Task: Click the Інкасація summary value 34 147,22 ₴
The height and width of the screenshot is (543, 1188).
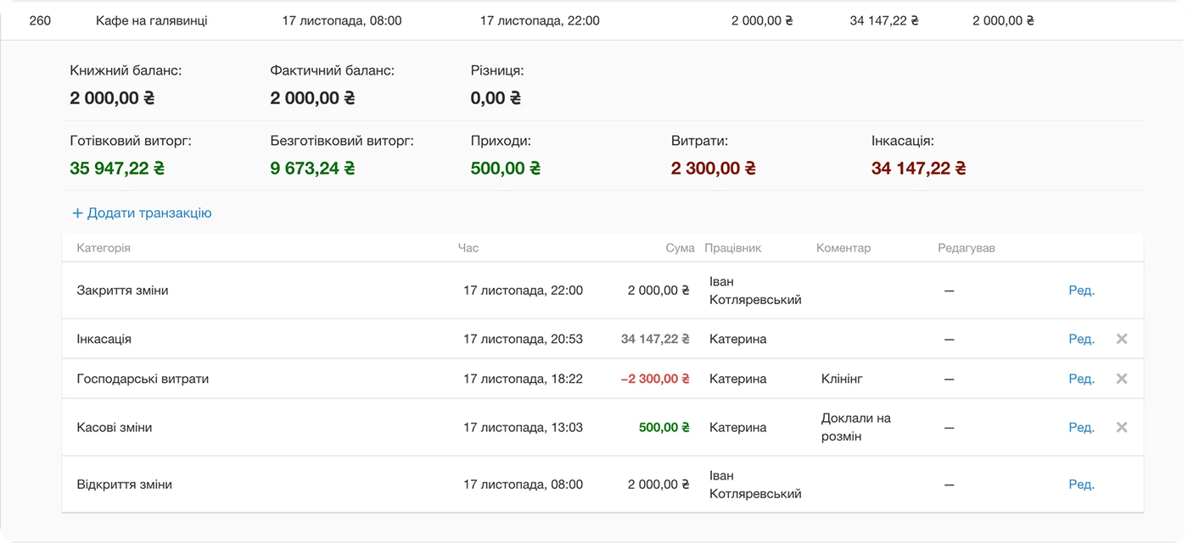Action: point(919,169)
